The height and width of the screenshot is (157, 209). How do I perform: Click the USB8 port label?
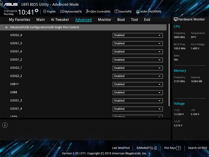(x=14, y=92)
